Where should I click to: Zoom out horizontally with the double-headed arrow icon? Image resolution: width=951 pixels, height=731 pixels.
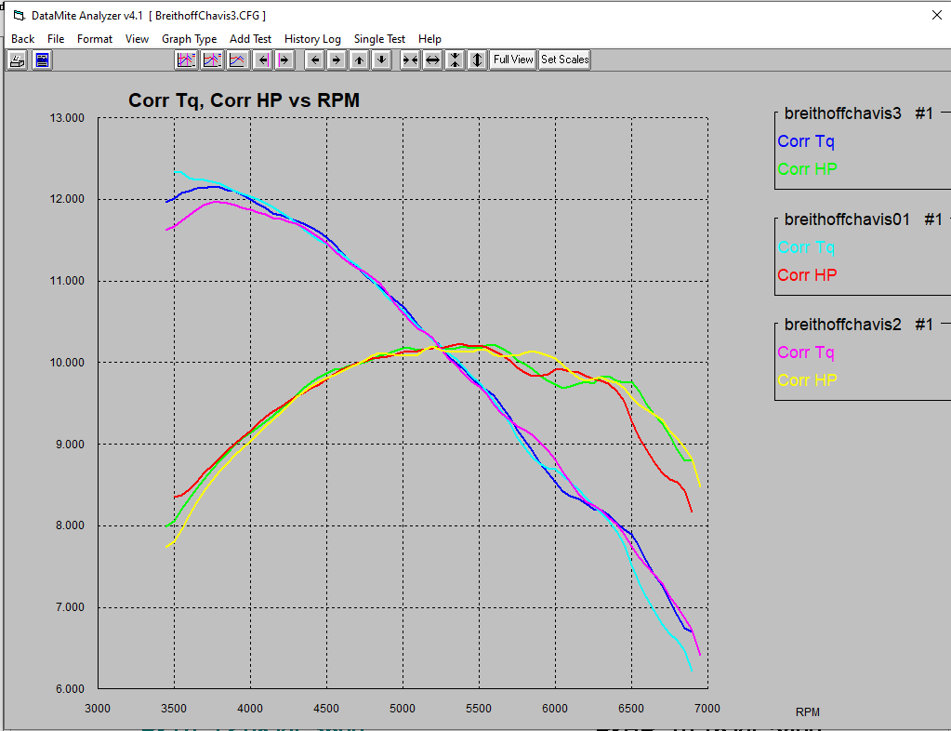431,60
